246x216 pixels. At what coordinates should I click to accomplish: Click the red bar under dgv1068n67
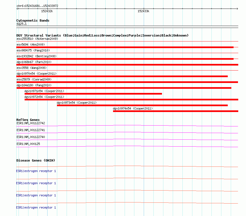point(127,65)
